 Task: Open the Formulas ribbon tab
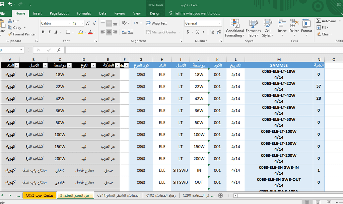[84, 13]
